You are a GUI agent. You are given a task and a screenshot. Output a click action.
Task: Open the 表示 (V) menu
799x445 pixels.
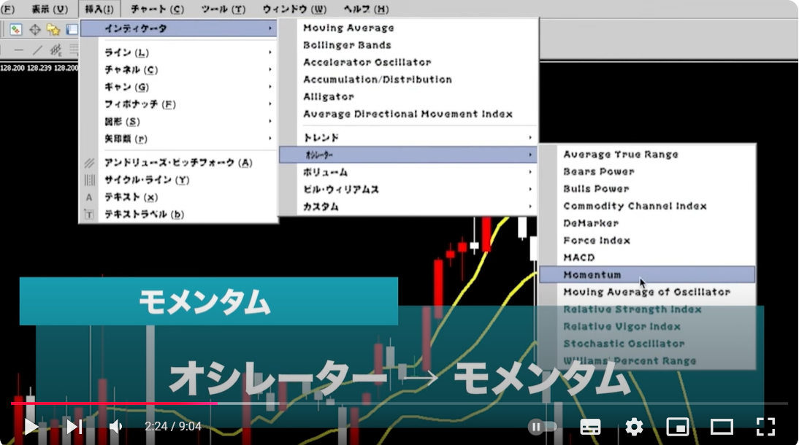50,9
